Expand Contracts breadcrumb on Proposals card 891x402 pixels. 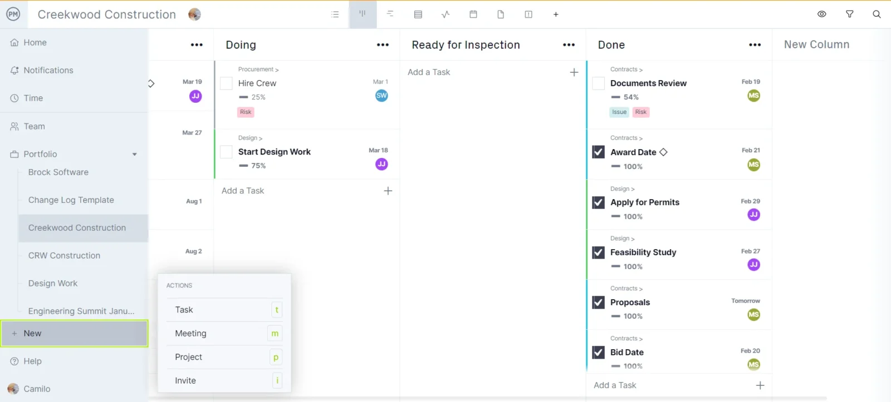(x=626, y=289)
